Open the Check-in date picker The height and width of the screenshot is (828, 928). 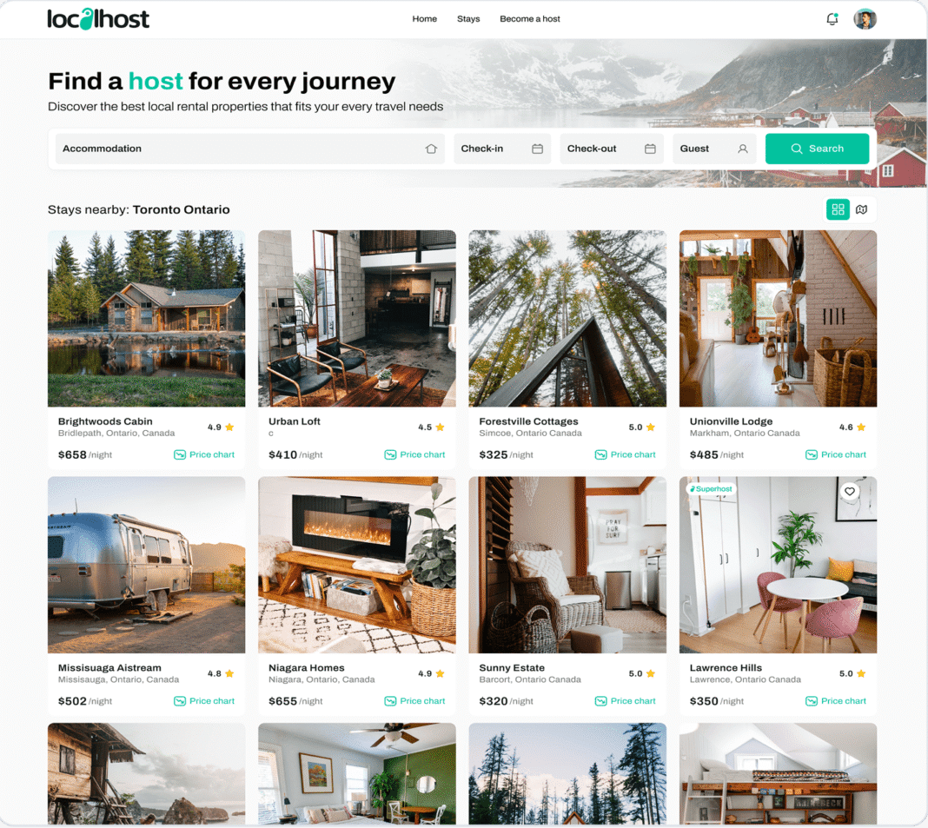502,149
